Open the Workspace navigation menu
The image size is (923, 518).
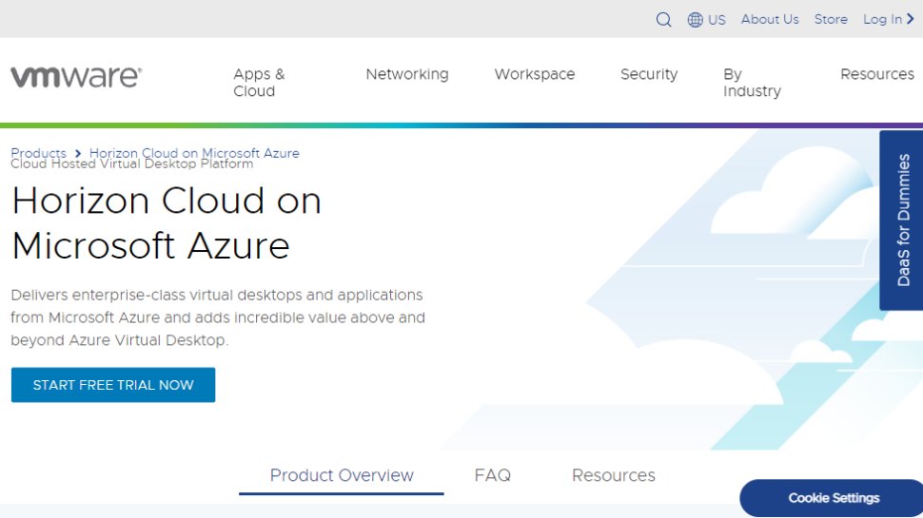point(535,74)
